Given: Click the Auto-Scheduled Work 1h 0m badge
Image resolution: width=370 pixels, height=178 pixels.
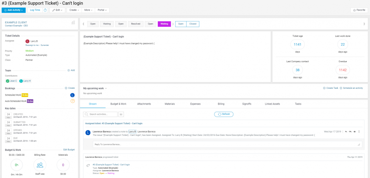Looking at the screenshot, I should (x=30, y=101).
